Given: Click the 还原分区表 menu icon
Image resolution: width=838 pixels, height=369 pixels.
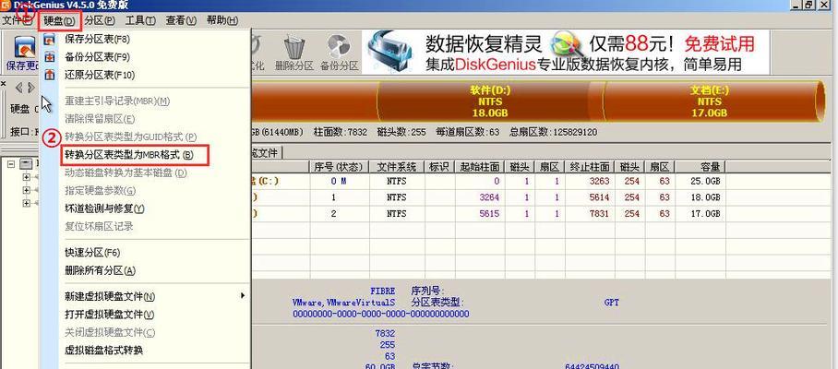Looking at the screenshot, I should click(x=50, y=75).
